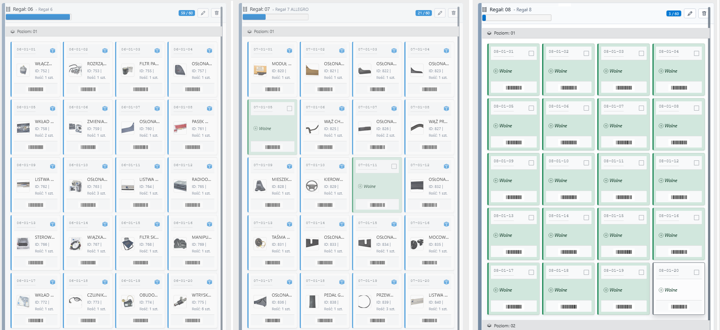
Task: Click the 21 / 60 badge of Regał 07
Action: tap(424, 13)
